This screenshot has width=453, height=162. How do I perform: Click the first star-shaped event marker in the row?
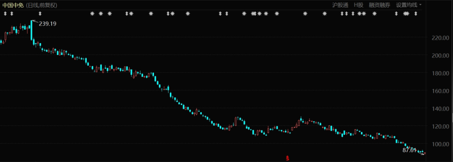pyautogui.click(x=92, y=13)
